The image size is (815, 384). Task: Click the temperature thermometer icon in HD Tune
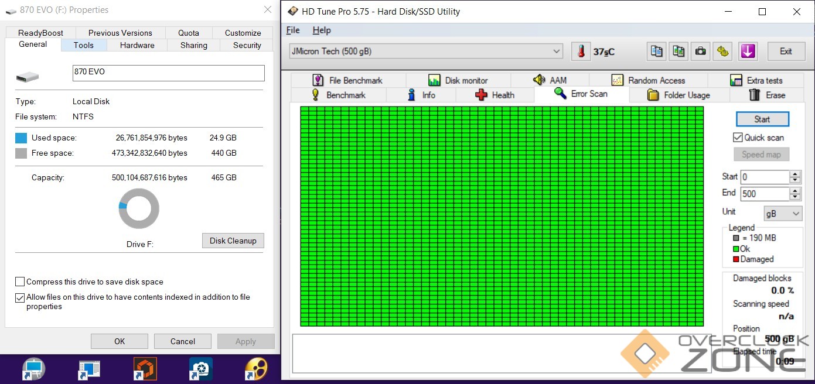pyautogui.click(x=581, y=52)
